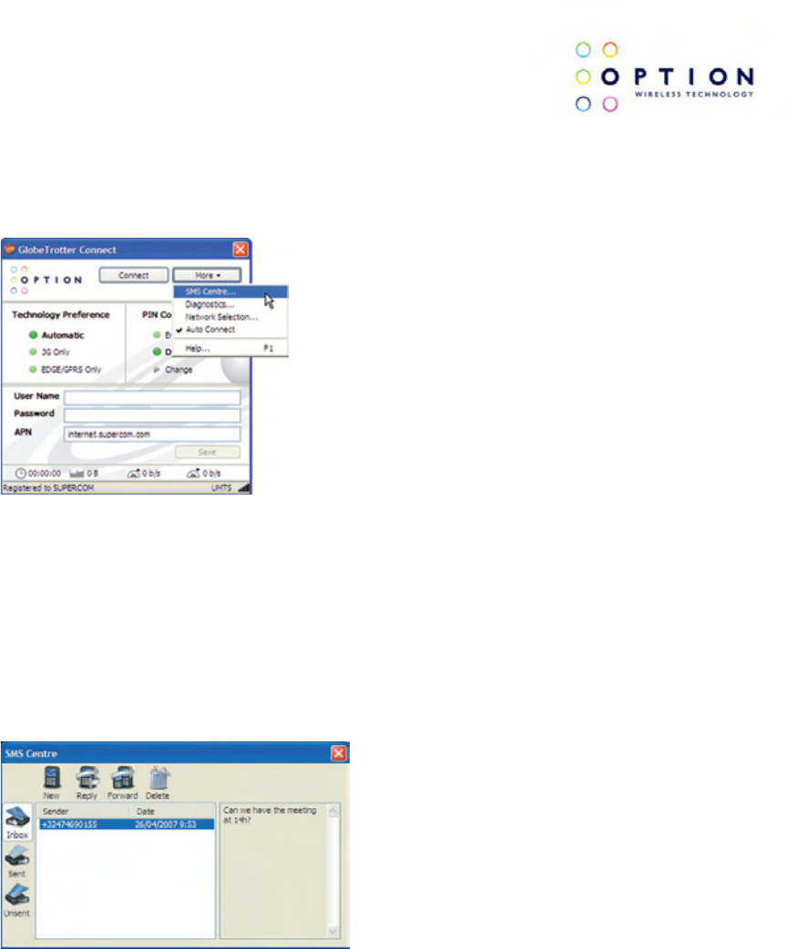
Task: Click the download speed 0 b/s icon
Action: pyautogui.click(x=193, y=474)
